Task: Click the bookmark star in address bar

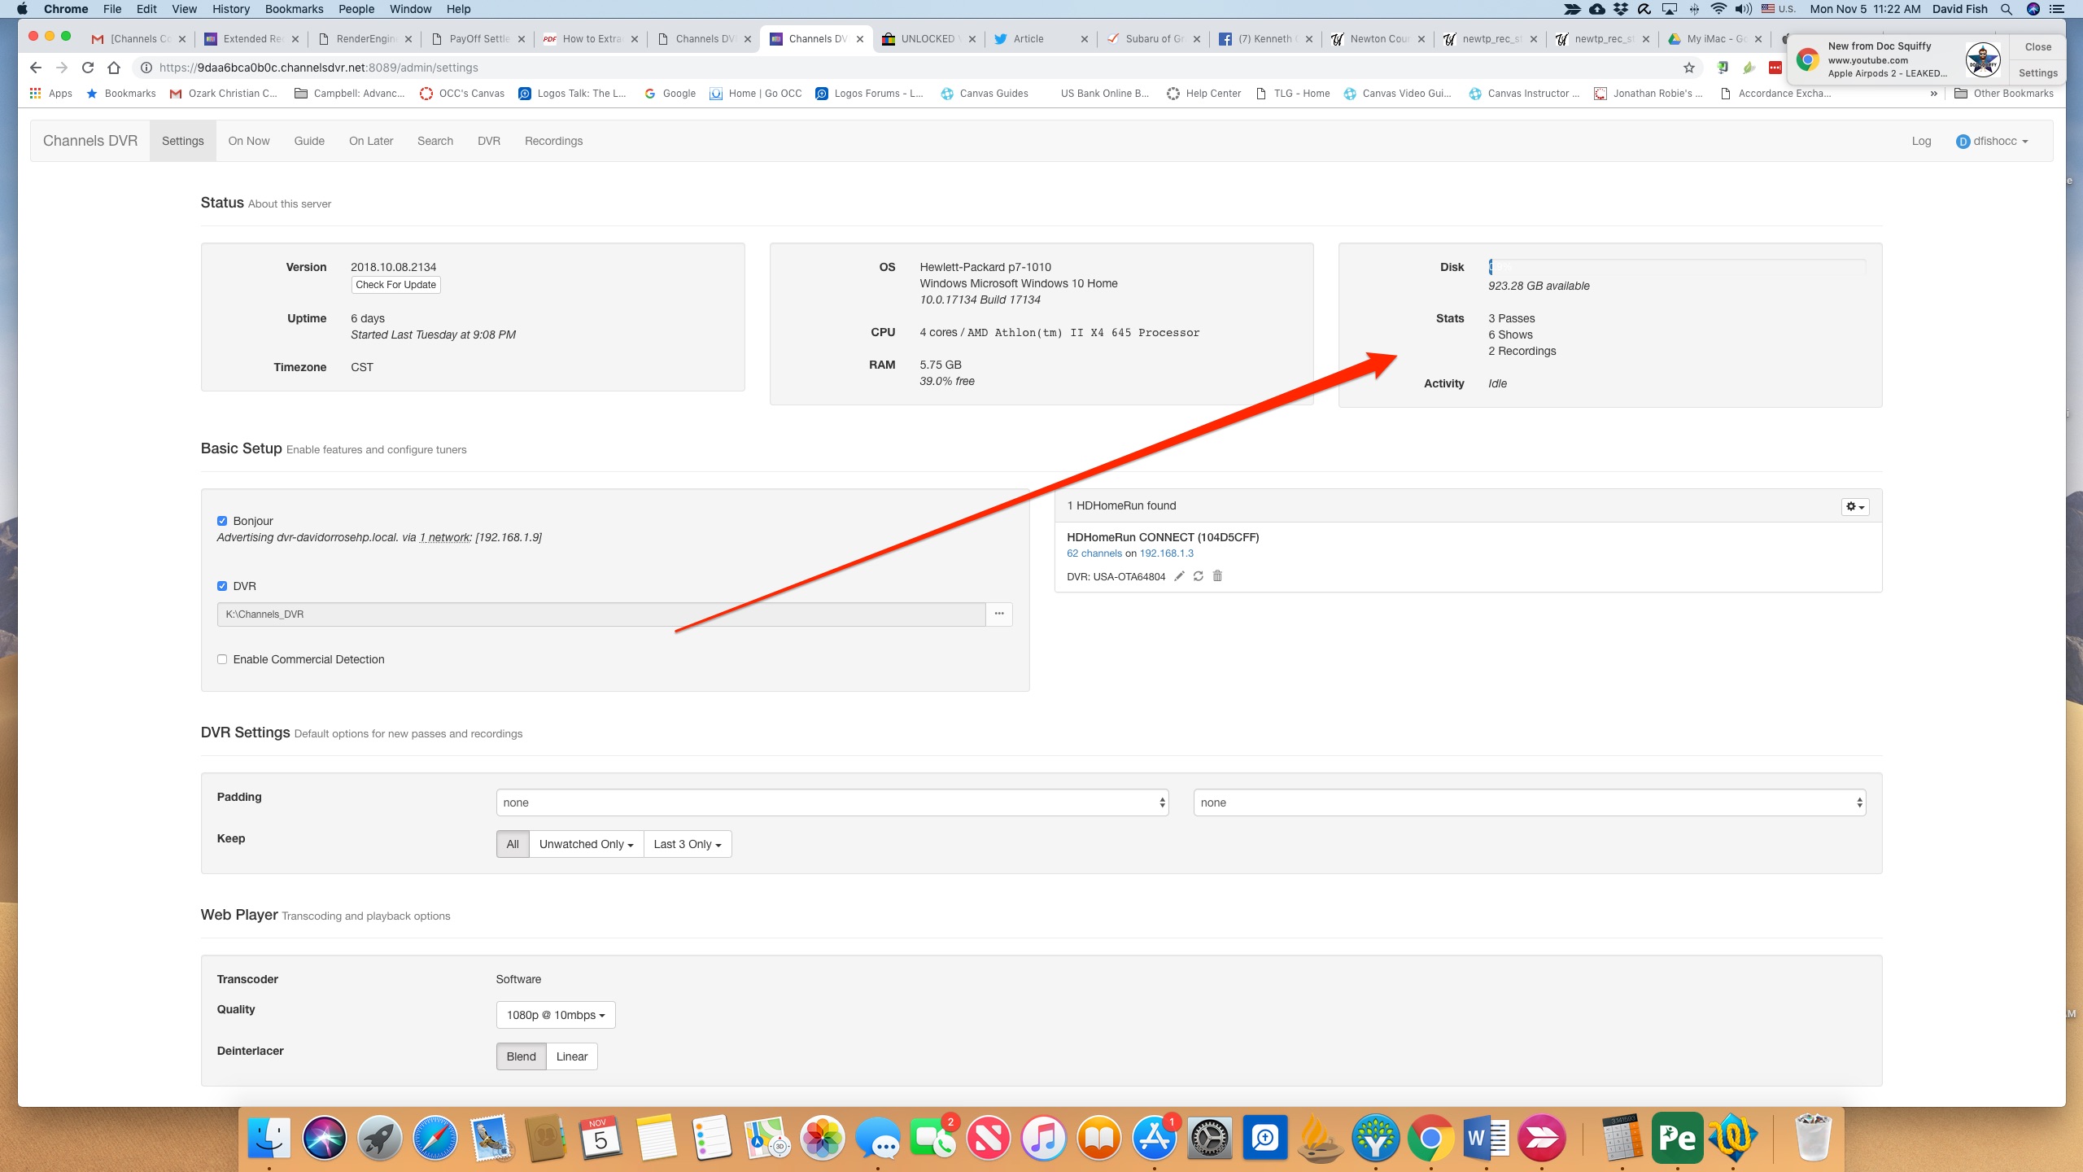Action: coord(1689,68)
